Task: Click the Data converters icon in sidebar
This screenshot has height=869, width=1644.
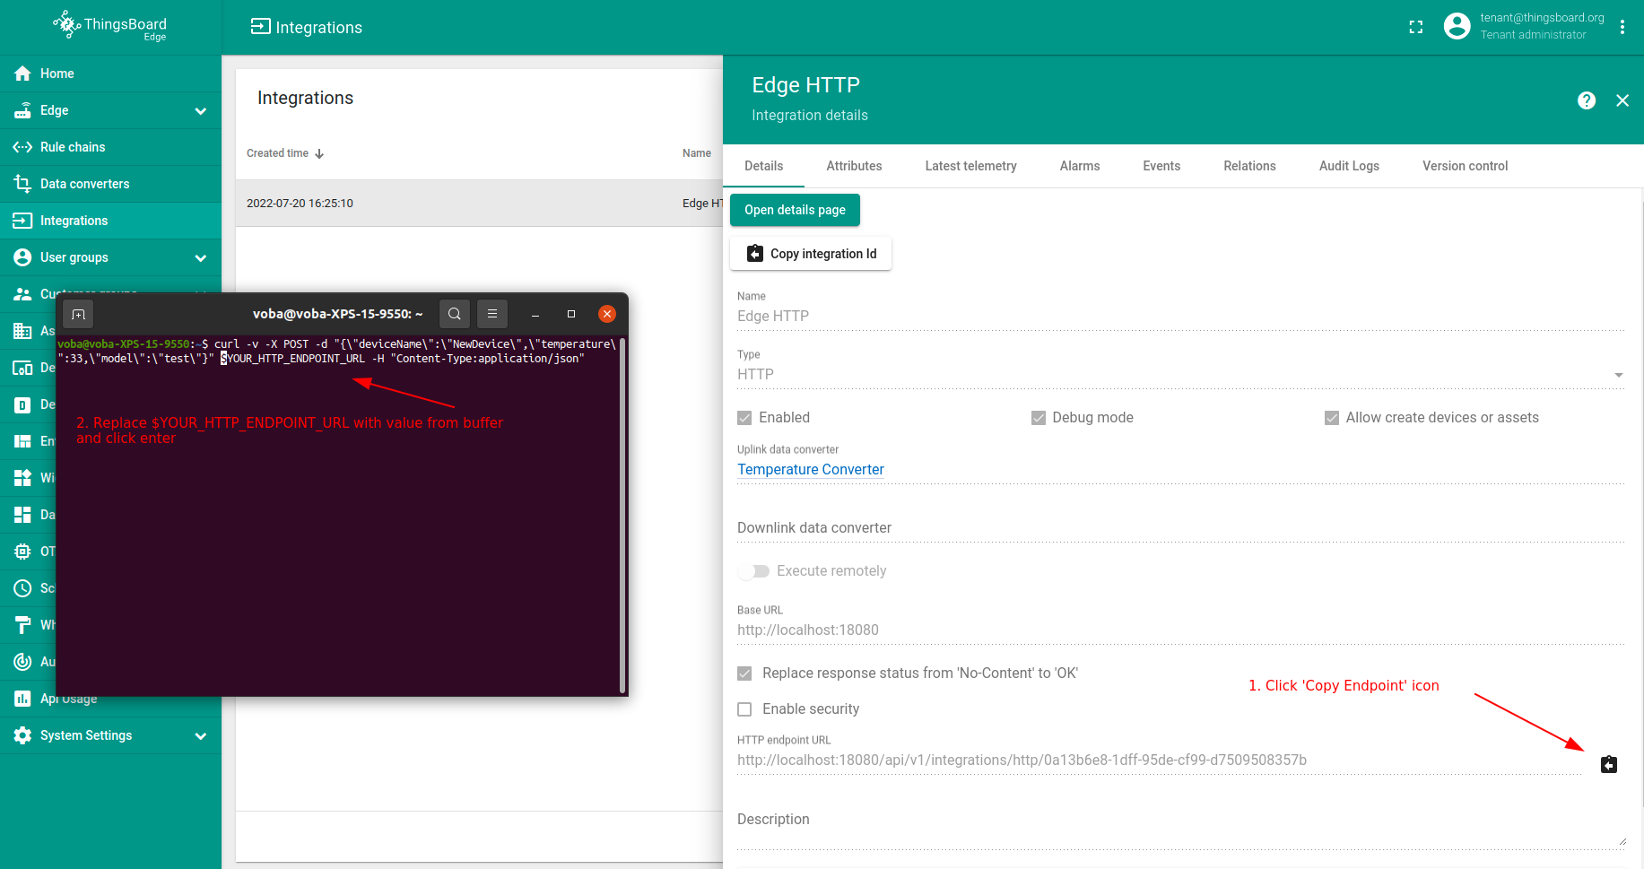Action: click(x=23, y=184)
